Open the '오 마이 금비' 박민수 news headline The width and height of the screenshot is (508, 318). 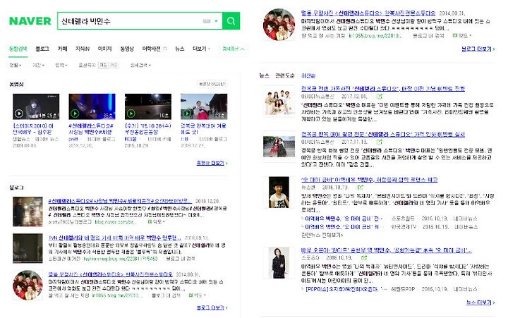coord(369,179)
